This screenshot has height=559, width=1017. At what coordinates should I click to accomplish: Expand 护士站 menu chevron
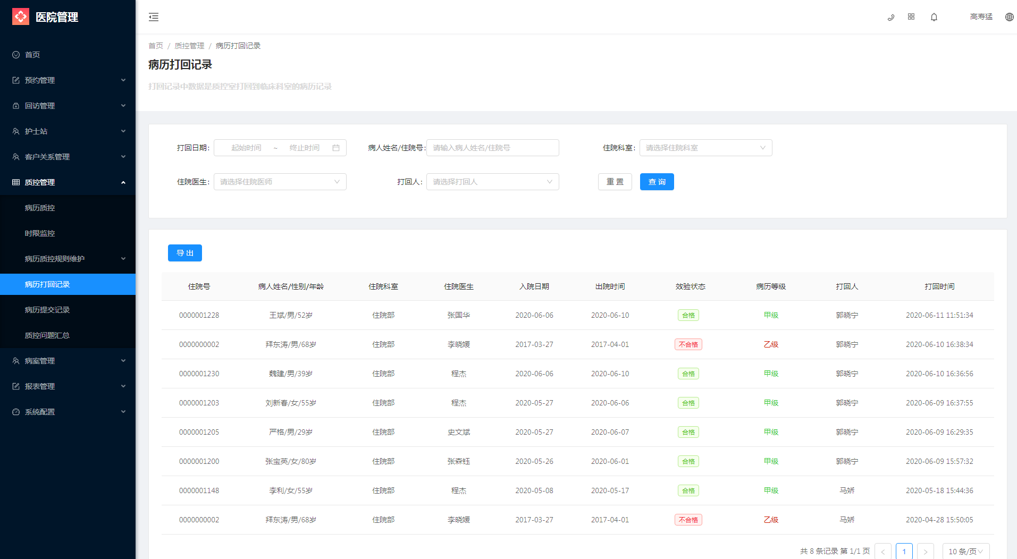[x=123, y=131]
